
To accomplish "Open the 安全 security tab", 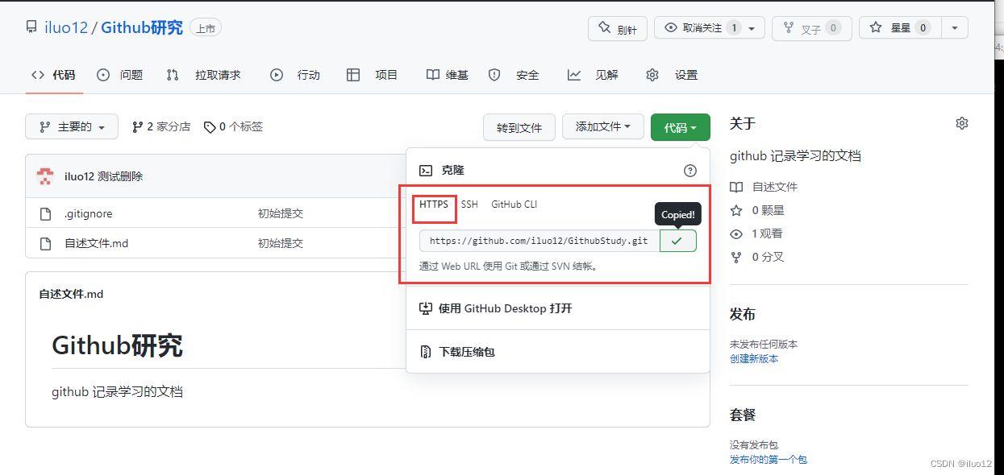I will 514,75.
